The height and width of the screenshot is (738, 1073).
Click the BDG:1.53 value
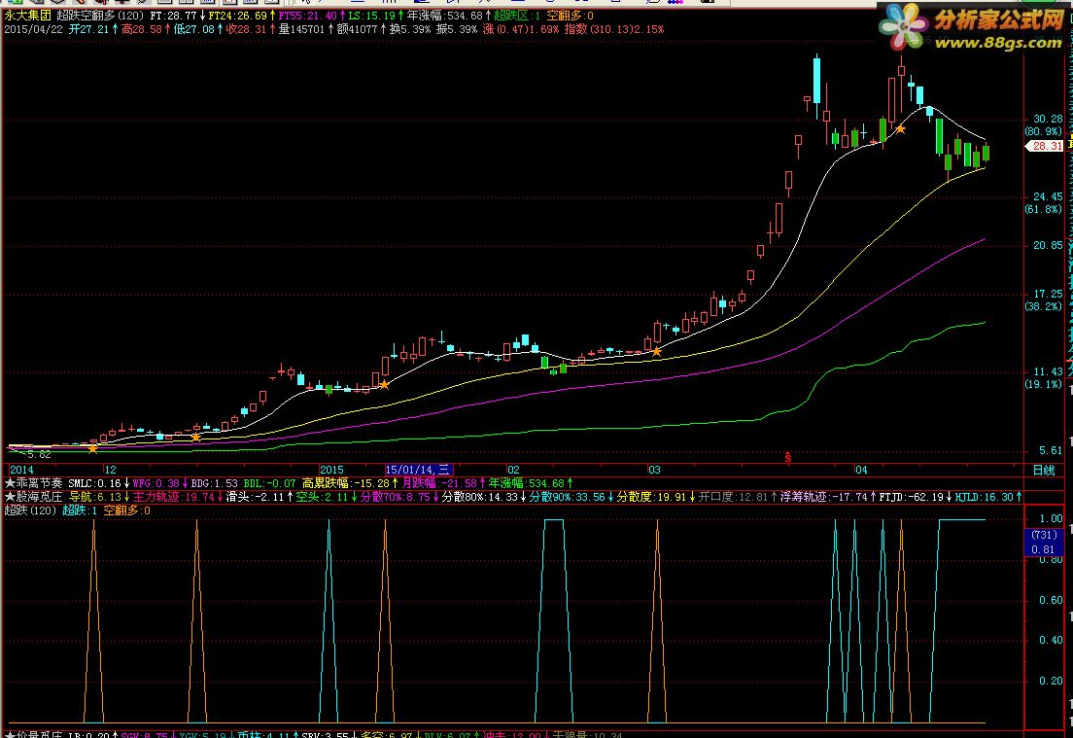click(x=214, y=483)
